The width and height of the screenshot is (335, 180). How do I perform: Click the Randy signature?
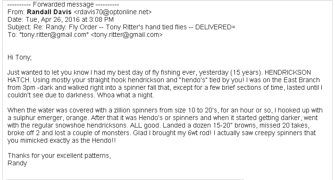[17, 163]
